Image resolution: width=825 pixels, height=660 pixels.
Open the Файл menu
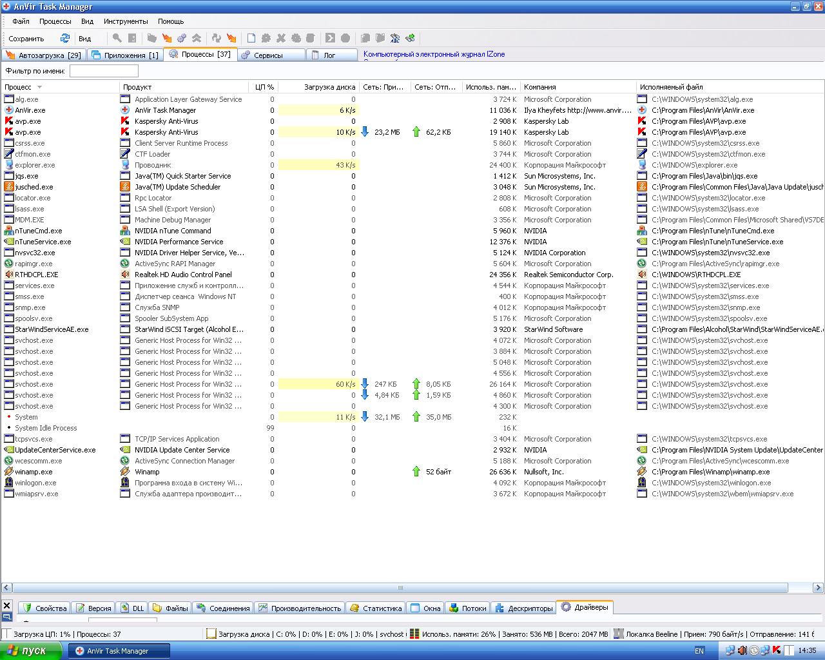pyautogui.click(x=21, y=21)
